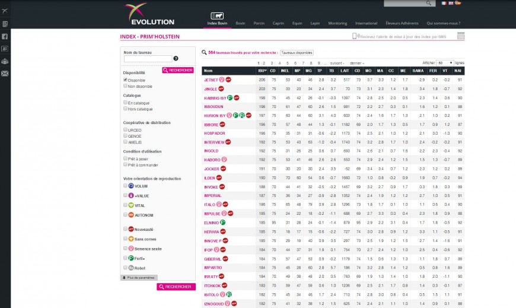Check the Hors catalogue checkbox
This screenshot has height=308, width=516.
point(125,109)
